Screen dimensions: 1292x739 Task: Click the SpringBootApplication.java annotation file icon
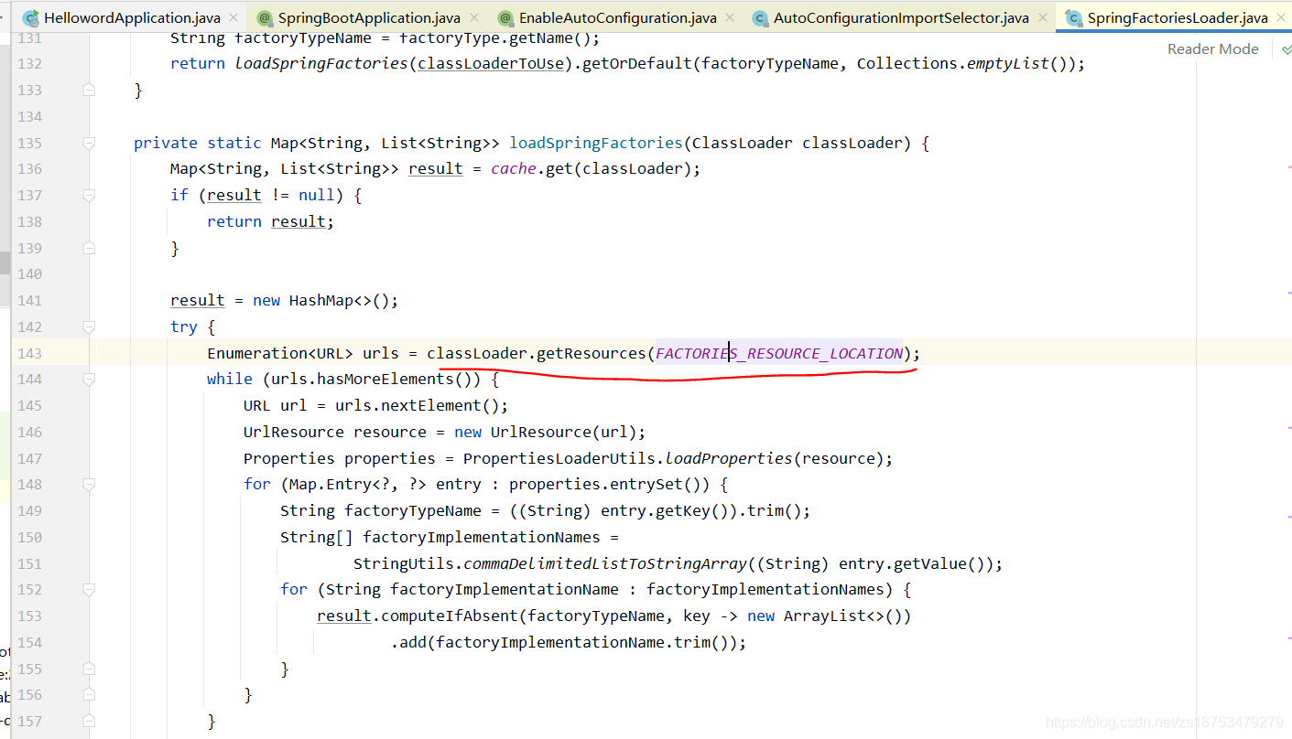[265, 17]
